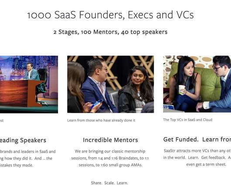This screenshot has width=231, height=193.
Task: Click the 'even get a term sheet' text line
Action: (206, 164)
